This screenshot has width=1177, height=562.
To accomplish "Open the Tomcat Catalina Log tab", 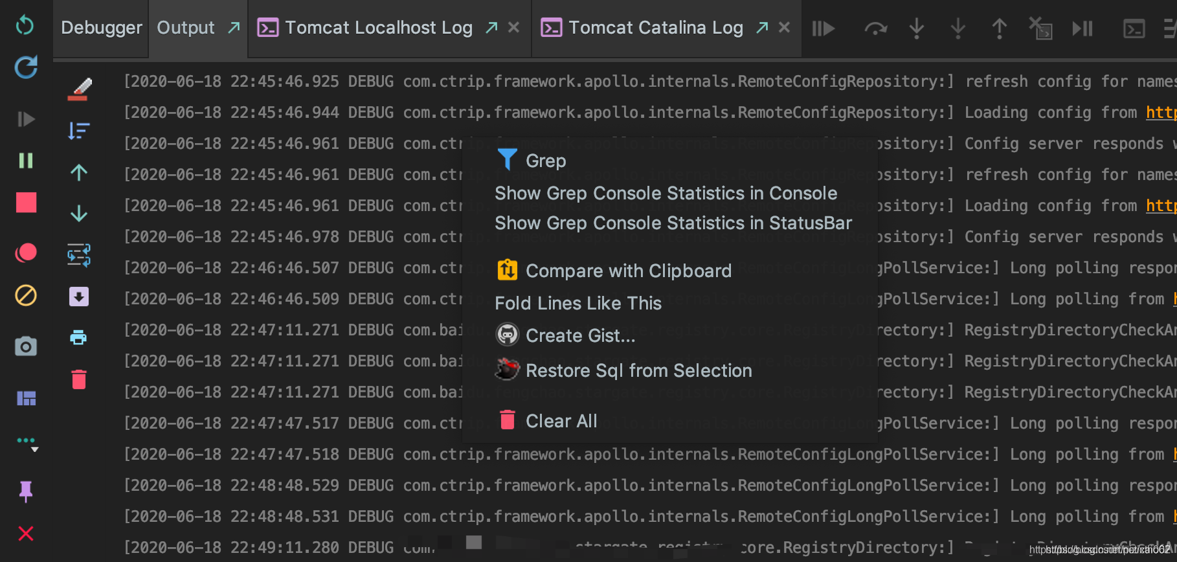I will pos(656,28).
